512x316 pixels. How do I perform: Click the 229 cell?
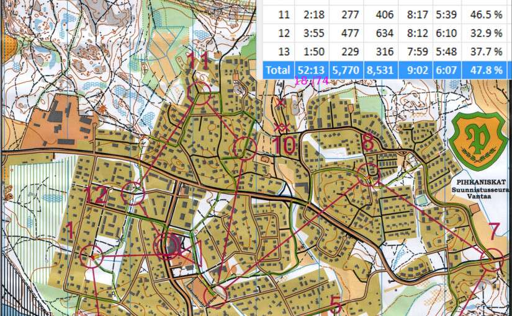(346, 51)
